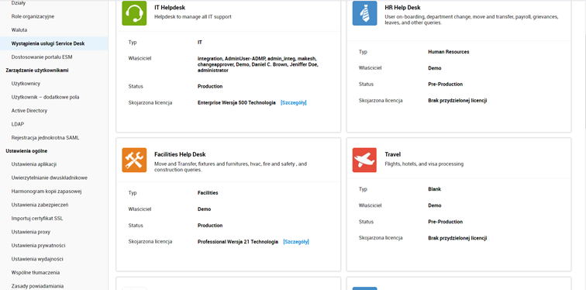The image size is (586, 290).
Task: Open Ustawienia aplikacji
Action: tap(34, 164)
